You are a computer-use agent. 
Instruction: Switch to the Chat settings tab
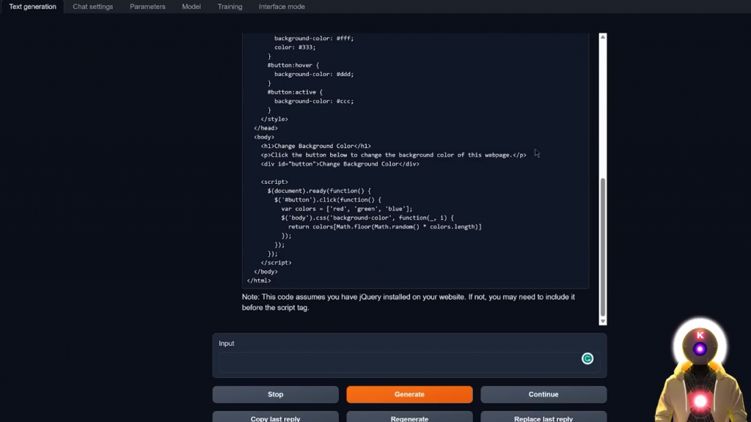(x=93, y=7)
